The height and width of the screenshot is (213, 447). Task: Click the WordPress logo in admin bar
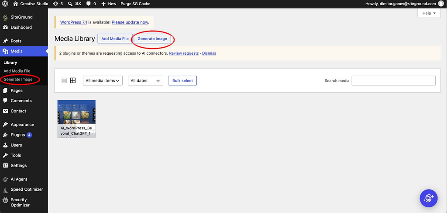click(x=5, y=3)
